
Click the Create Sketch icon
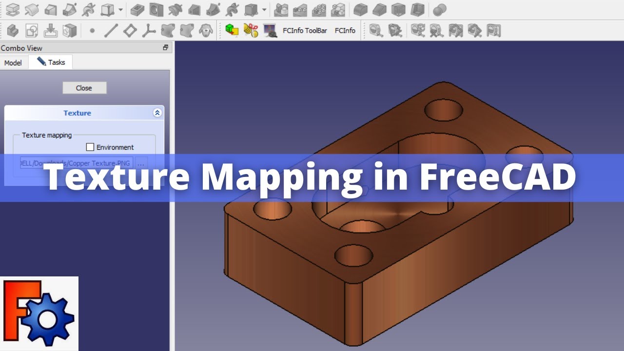(x=32, y=30)
